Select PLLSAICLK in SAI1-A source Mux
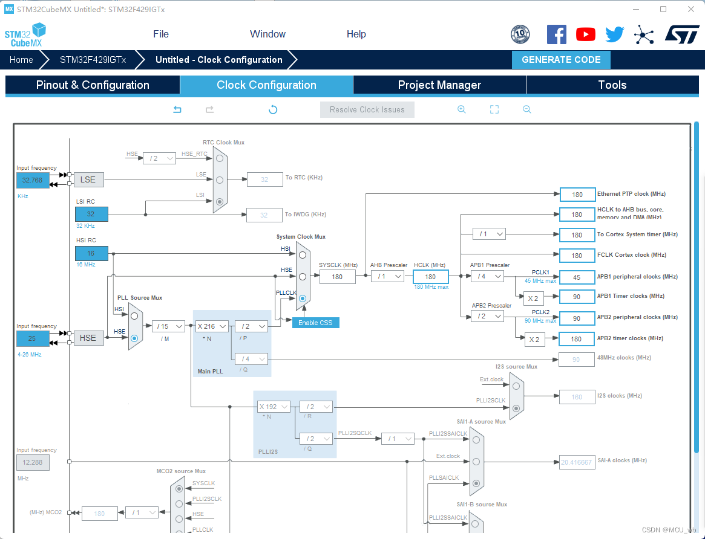This screenshot has width=705, height=539. point(476,483)
